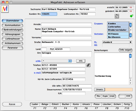Viewport: 136px width, 111px height.
Task: Click the Bemerkungen text area
Action: 112,69
